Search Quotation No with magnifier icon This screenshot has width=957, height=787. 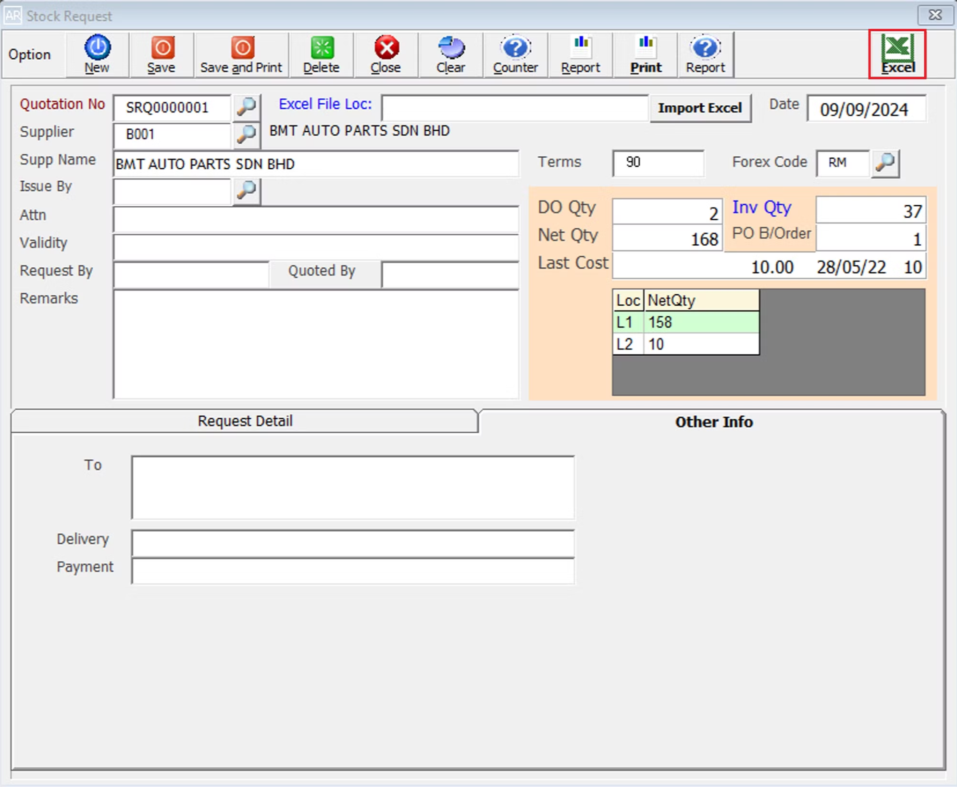[247, 107]
